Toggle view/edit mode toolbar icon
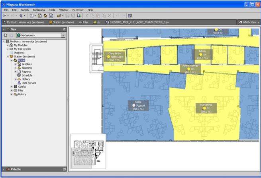Image resolution: width=261 pixels, height=178 pixels. click(130, 16)
